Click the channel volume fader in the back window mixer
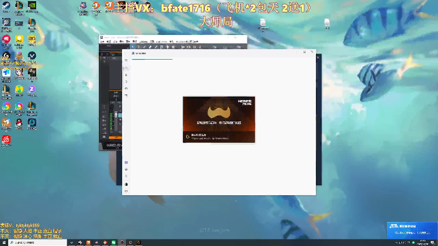438x246 pixels. pos(116,115)
